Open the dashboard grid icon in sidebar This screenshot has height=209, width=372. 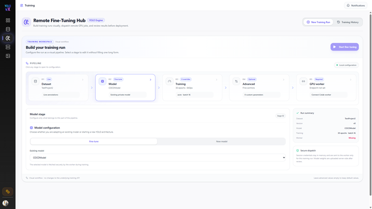click(8, 20)
